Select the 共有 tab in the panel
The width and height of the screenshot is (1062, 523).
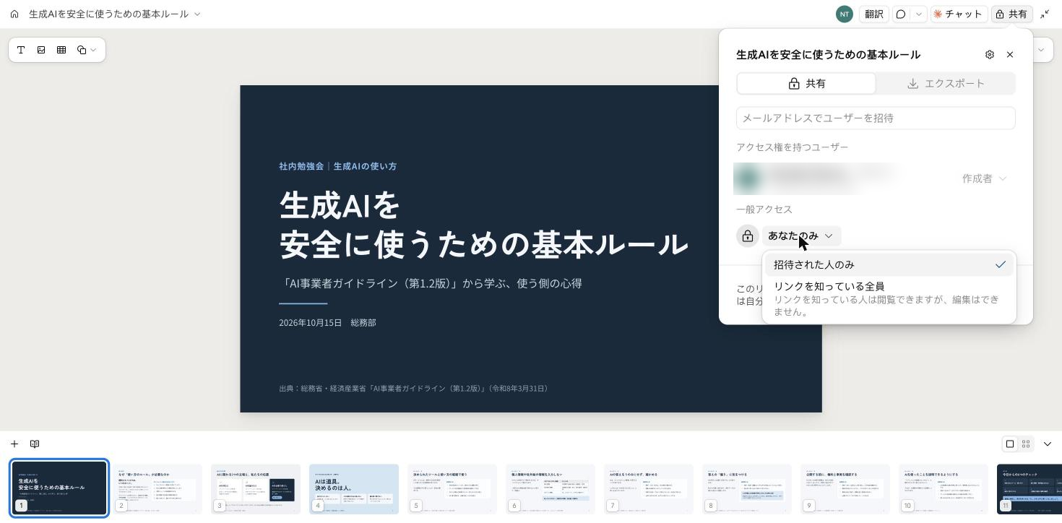pyautogui.click(x=806, y=83)
